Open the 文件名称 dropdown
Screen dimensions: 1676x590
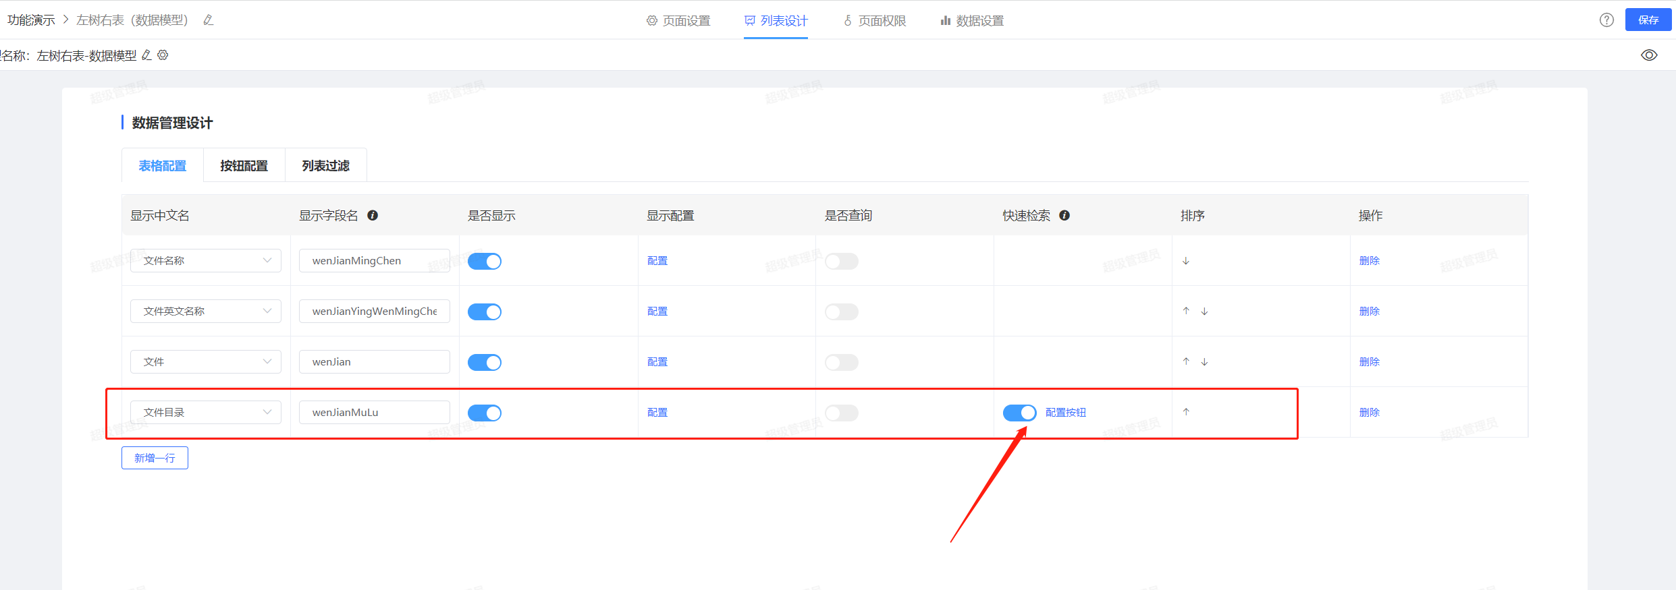pyautogui.click(x=206, y=261)
